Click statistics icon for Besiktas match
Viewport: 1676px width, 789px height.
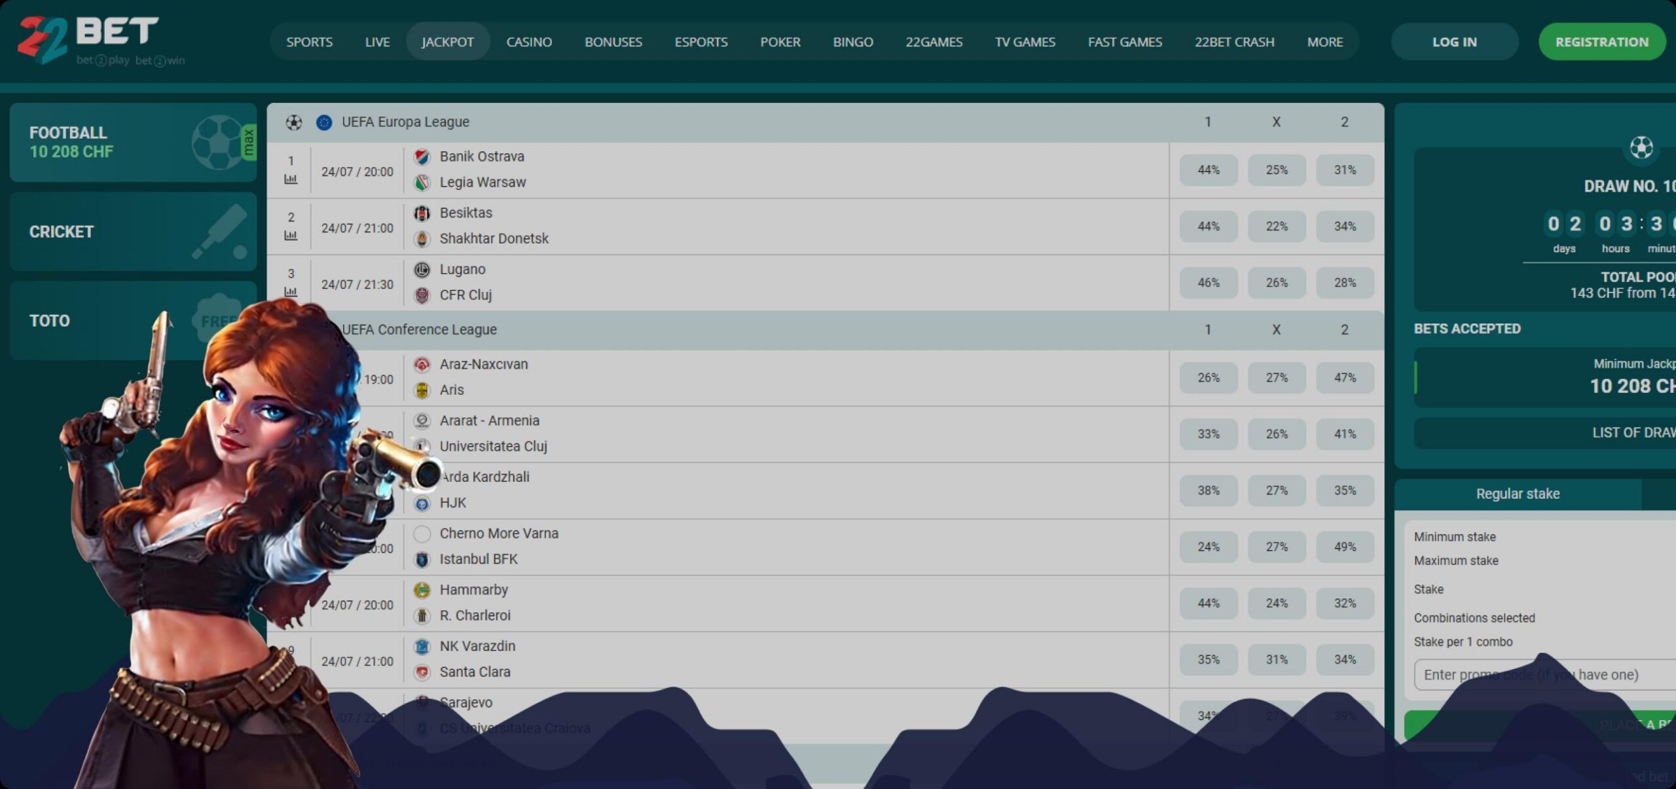291,235
